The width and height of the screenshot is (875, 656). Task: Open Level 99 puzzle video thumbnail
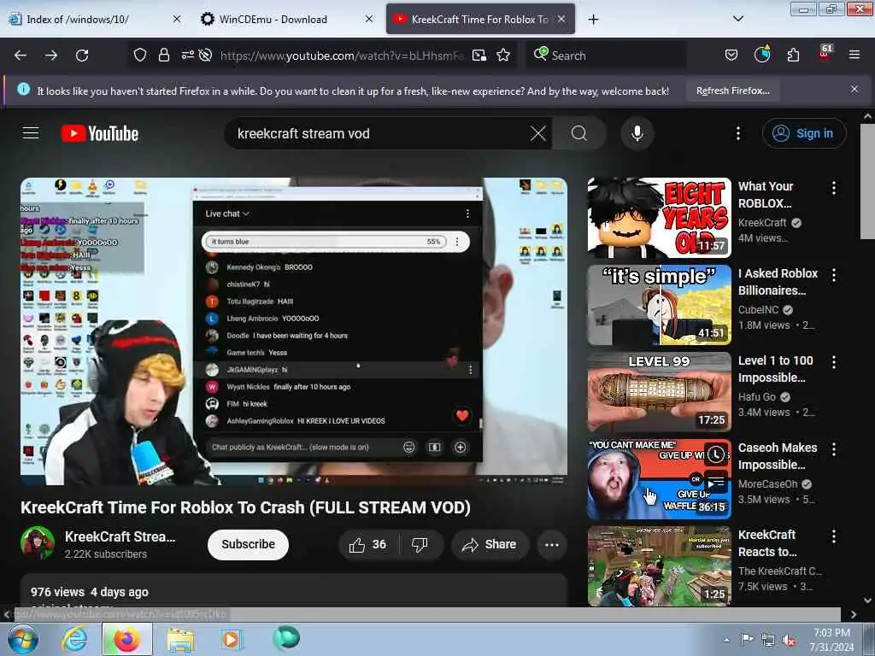pos(659,391)
